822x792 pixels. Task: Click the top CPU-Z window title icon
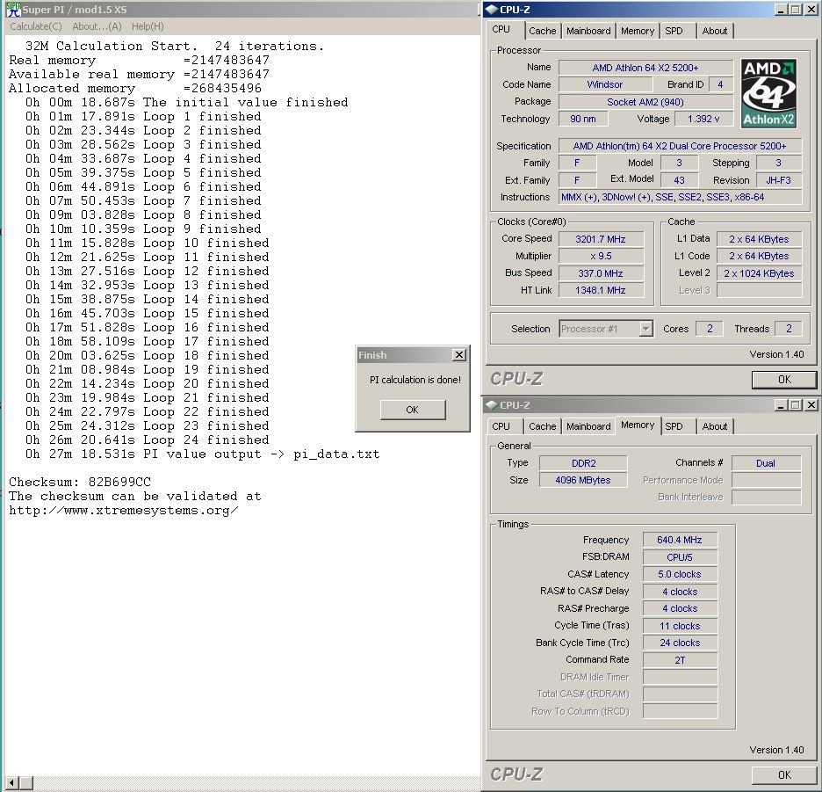tap(492, 9)
